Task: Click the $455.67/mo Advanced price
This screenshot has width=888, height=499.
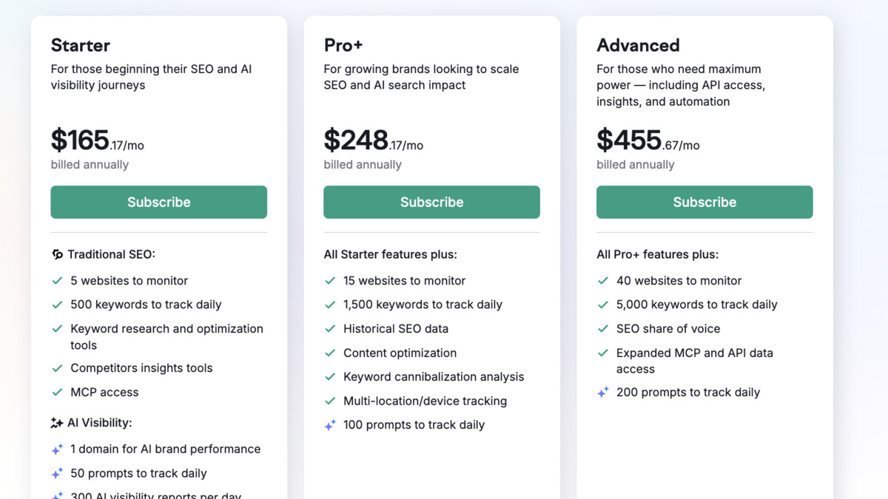Action: 647,140
